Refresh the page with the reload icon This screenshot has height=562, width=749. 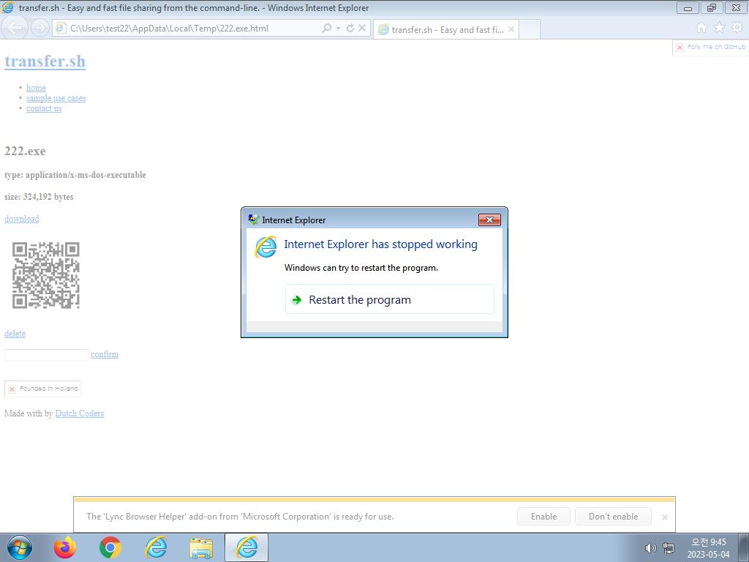(350, 29)
